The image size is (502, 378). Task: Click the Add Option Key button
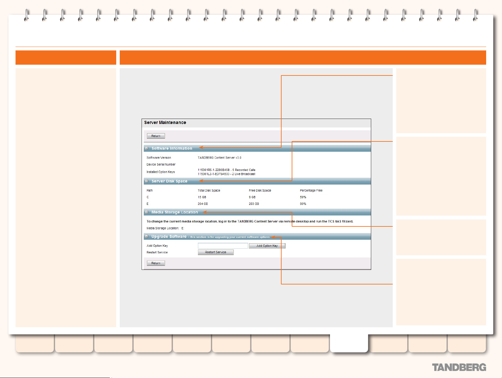pos(267,246)
